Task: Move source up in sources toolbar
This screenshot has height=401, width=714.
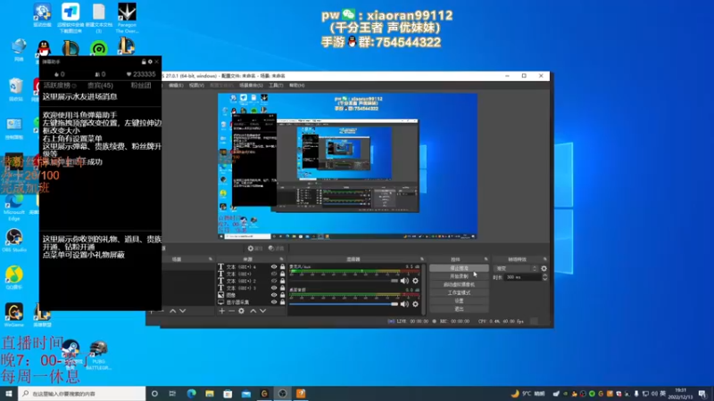Action: (253, 311)
